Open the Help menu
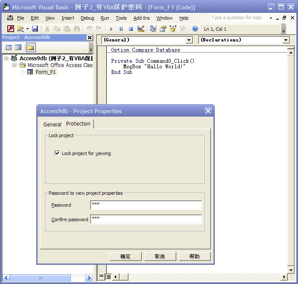Image resolution: width=298 pixels, height=284 pixels. (184, 18)
